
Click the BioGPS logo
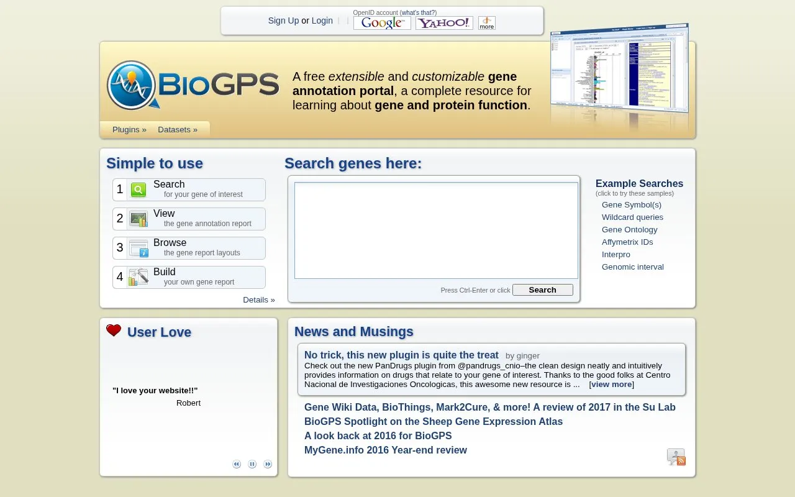click(193, 85)
